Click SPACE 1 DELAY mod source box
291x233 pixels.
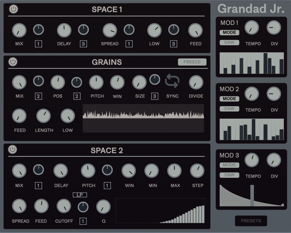click(x=83, y=44)
